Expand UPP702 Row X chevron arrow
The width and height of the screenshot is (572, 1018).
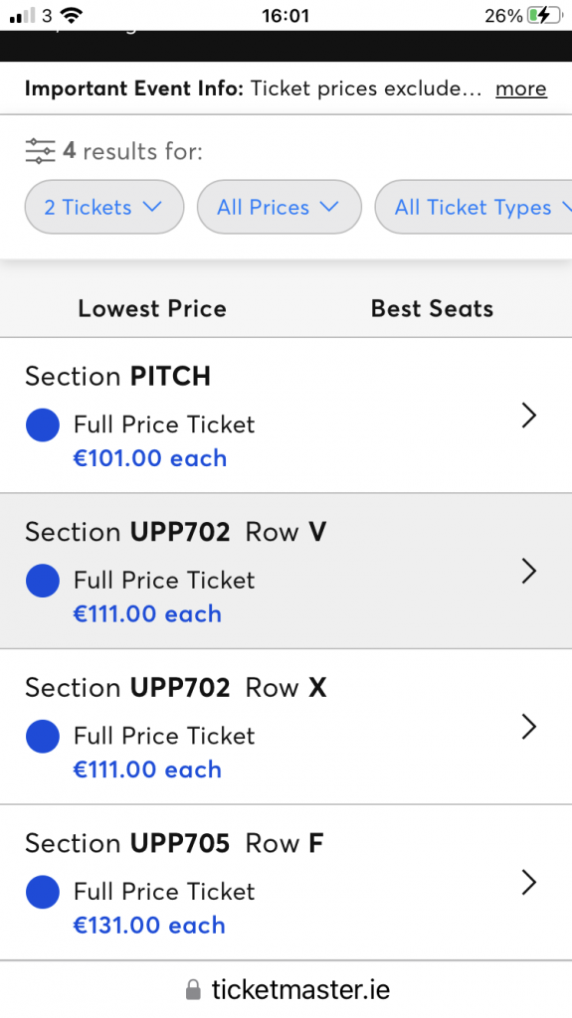point(529,727)
